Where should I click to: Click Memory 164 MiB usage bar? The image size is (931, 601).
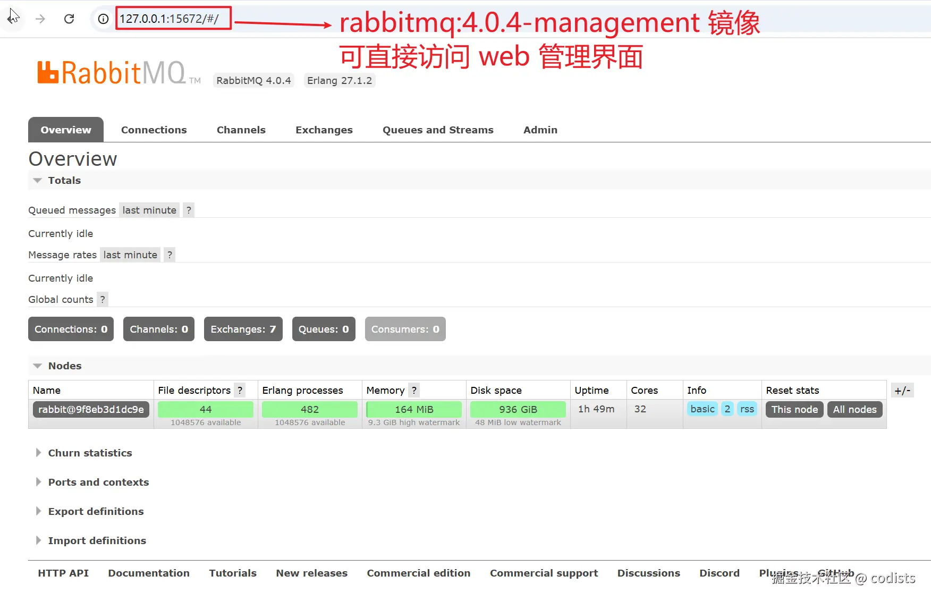(x=414, y=410)
